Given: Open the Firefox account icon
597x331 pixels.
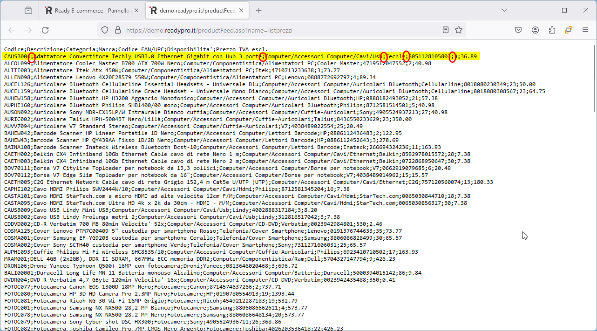Looking at the screenshot, I should pyautogui.click(x=535, y=30).
